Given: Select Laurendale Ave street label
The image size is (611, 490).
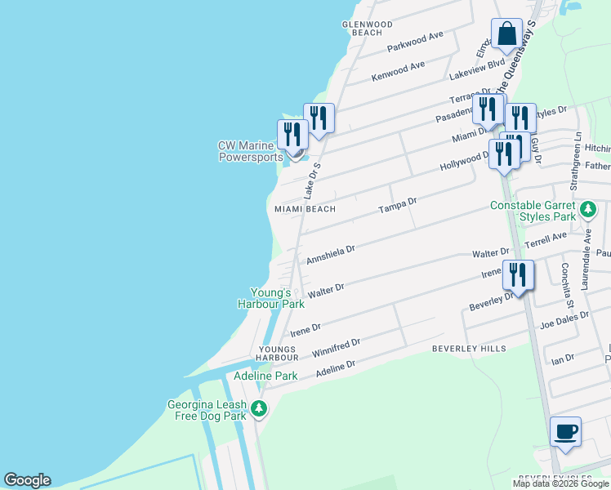Looking at the screenshot, I should click(586, 260).
